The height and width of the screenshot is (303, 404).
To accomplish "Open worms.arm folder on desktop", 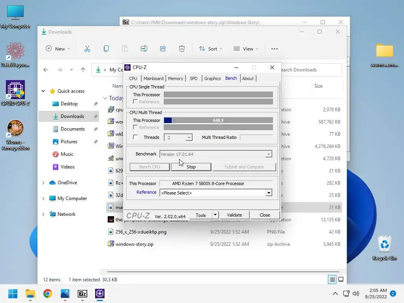I will [384, 54].
